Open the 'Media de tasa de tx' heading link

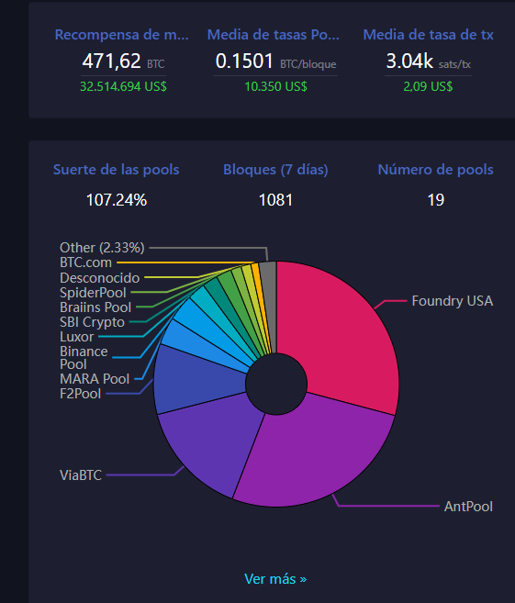click(x=428, y=35)
